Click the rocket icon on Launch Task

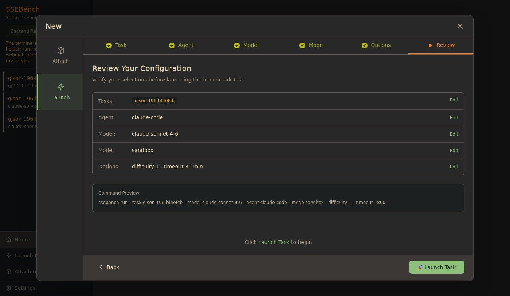tap(420, 267)
